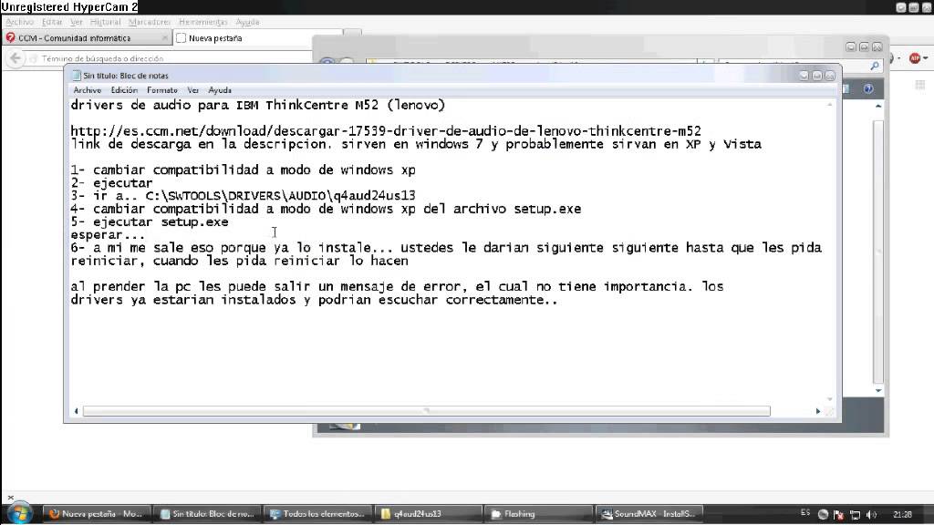Click the 'drivers de audio para IBM' line
The width and height of the screenshot is (934, 525).
[x=258, y=106]
